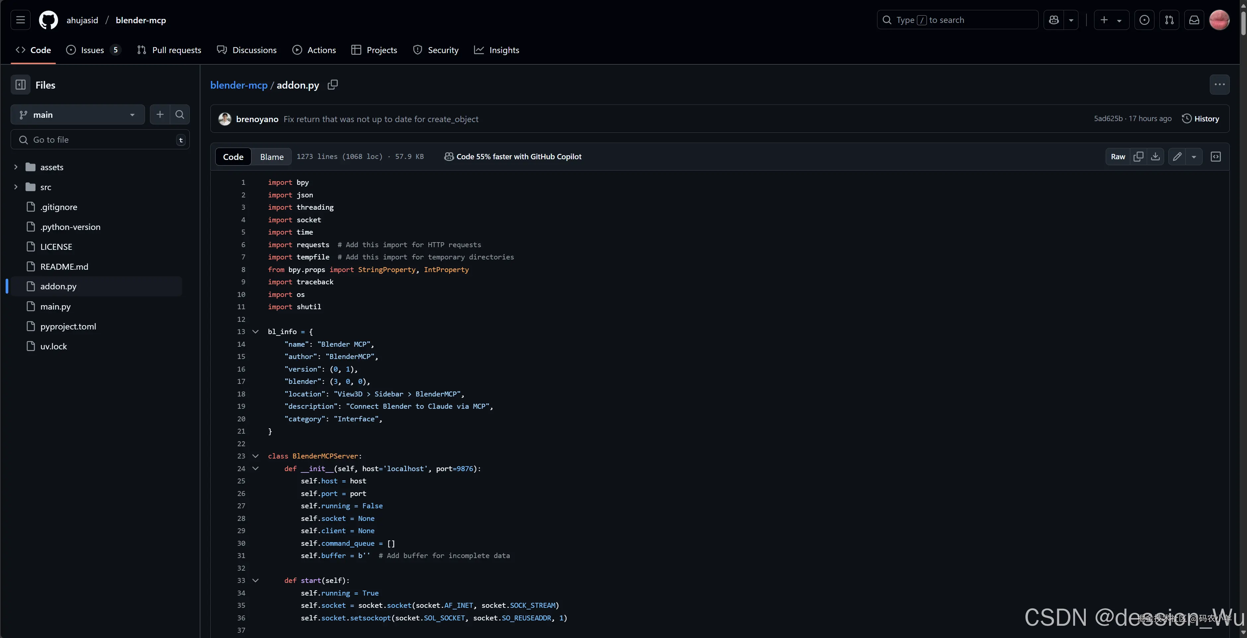
Task: Expand the assets folder
Action: [16, 167]
